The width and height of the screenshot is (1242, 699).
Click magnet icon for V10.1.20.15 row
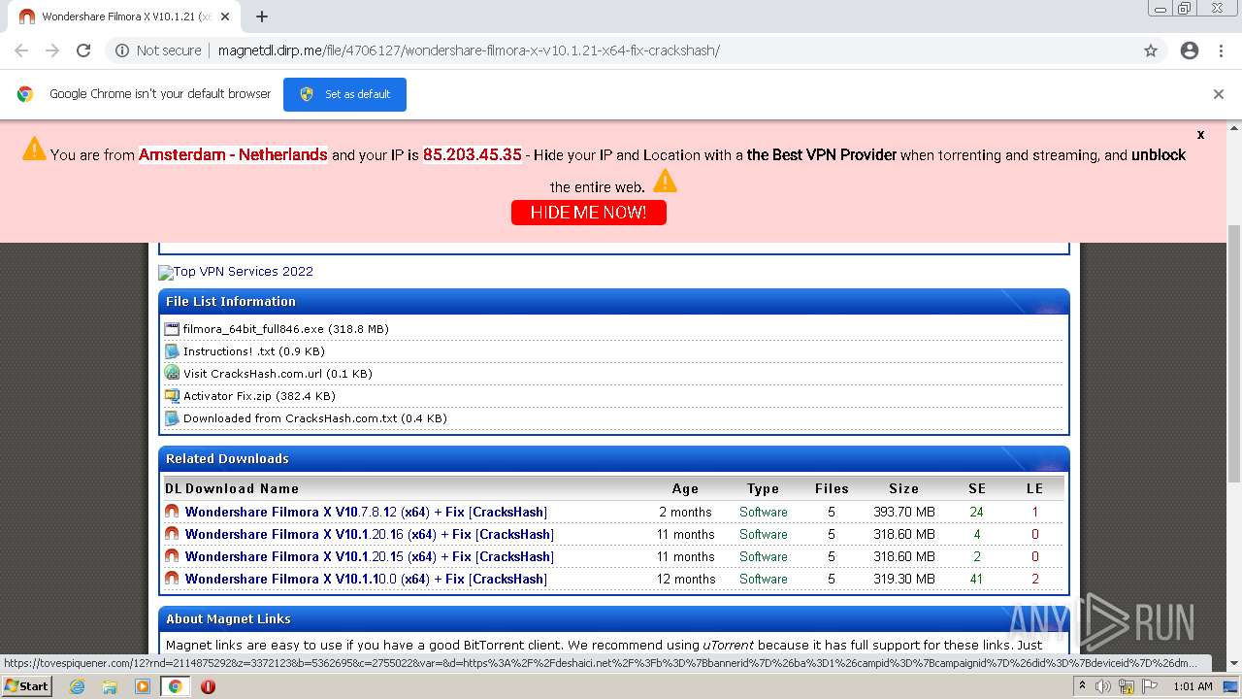click(172, 555)
